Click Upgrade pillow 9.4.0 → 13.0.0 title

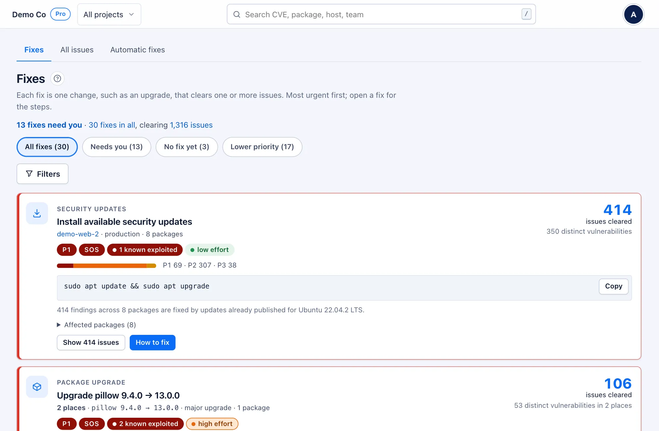118,396
